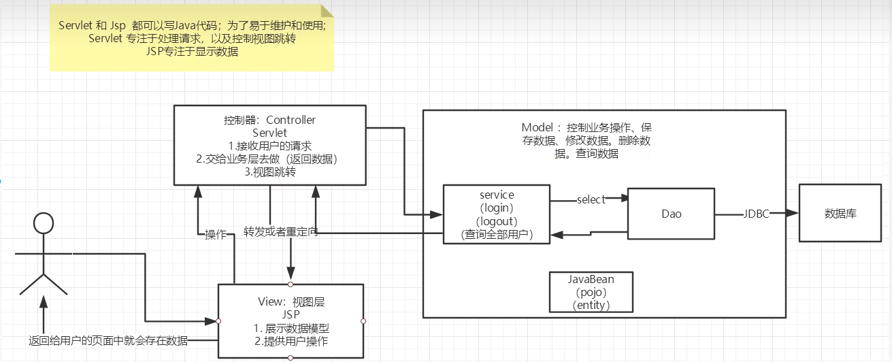
Task: Click the JavaBean pojo entity box
Action: click(x=591, y=292)
